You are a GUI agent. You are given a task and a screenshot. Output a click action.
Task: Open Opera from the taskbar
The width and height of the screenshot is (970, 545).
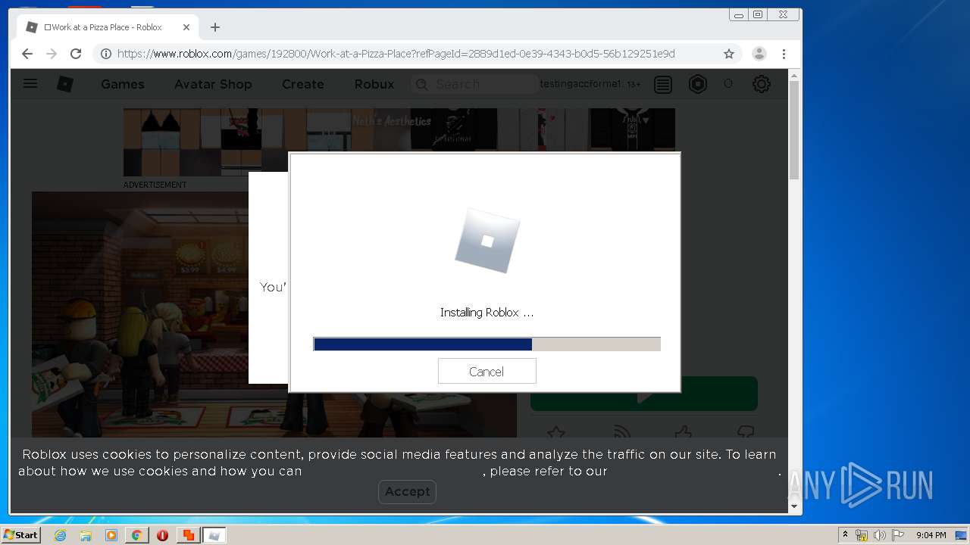(x=162, y=535)
